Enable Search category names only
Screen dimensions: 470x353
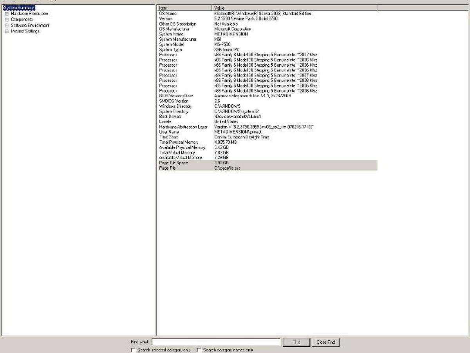[x=199, y=349]
